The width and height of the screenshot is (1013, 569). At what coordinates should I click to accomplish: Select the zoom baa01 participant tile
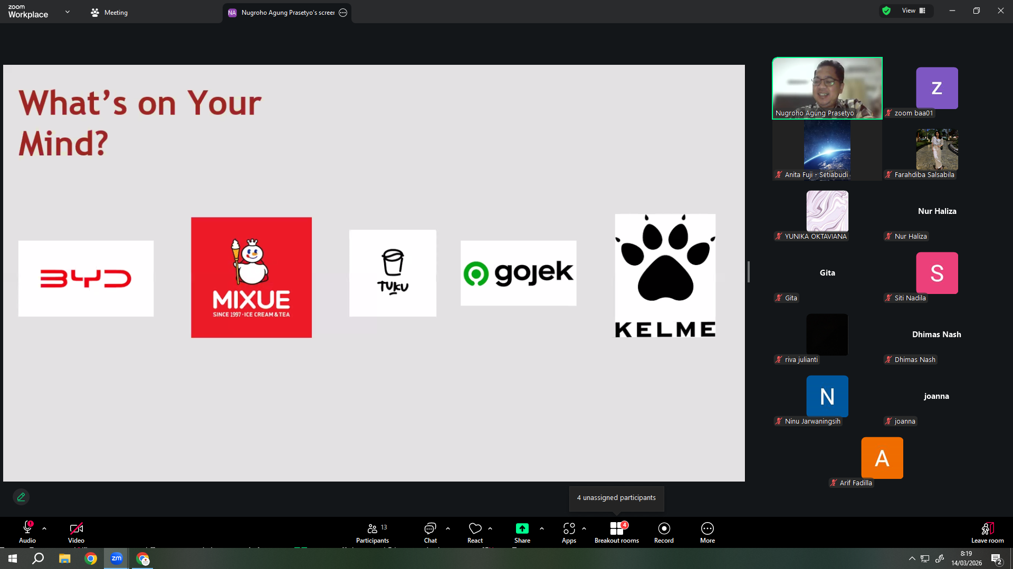[x=936, y=88]
